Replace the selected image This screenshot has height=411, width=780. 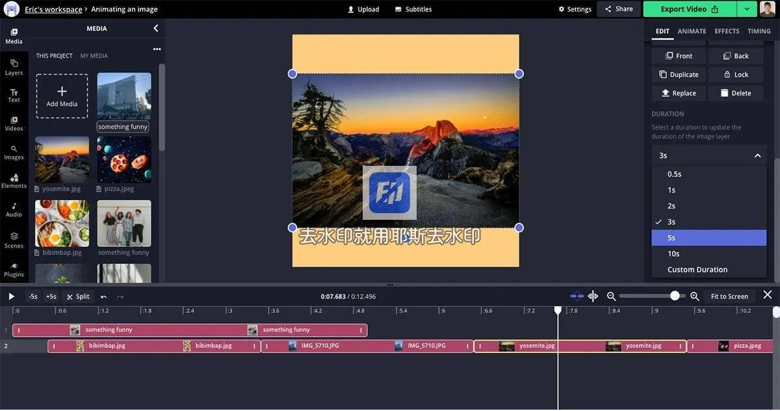click(x=679, y=93)
